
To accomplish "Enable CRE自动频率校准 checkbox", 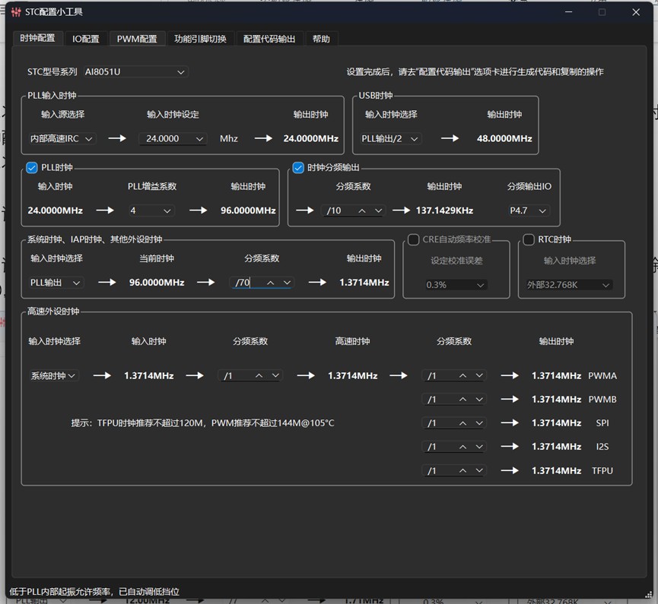I will [x=413, y=239].
